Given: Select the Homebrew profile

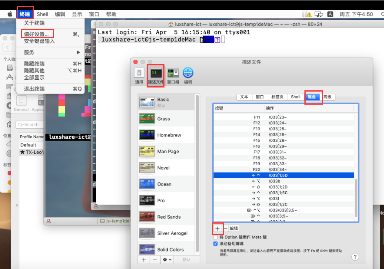Looking at the screenshot, I should tap(166, 135).
